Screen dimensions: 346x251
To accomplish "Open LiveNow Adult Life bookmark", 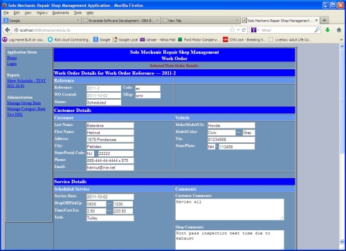I will tap(290, 39).
